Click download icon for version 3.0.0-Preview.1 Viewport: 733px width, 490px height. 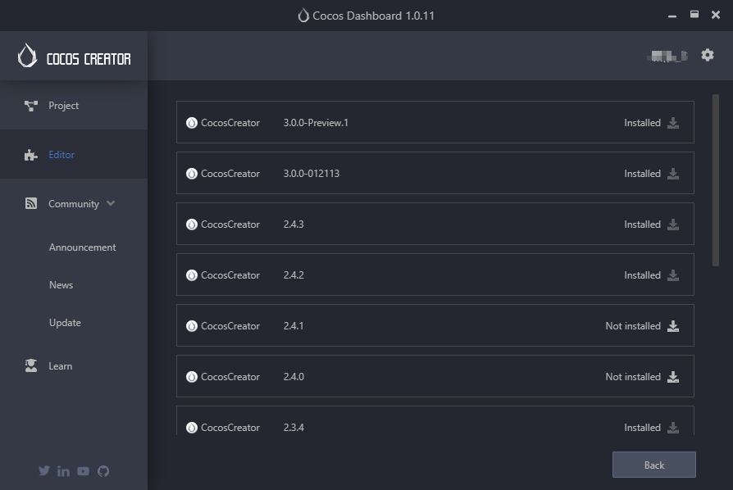[x=673, y=123]
